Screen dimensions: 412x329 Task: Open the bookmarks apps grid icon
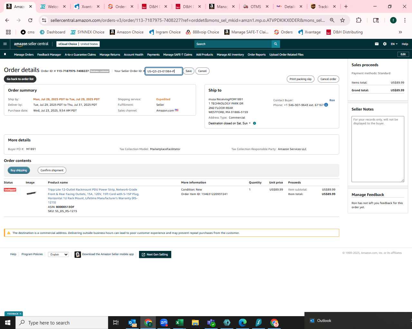8,32
